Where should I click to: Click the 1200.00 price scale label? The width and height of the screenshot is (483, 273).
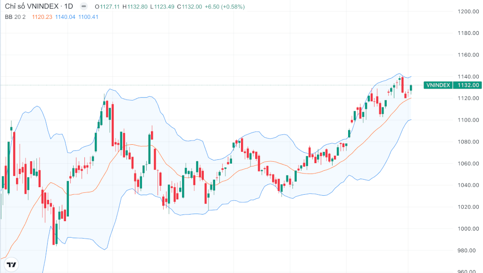click(468, 11)
